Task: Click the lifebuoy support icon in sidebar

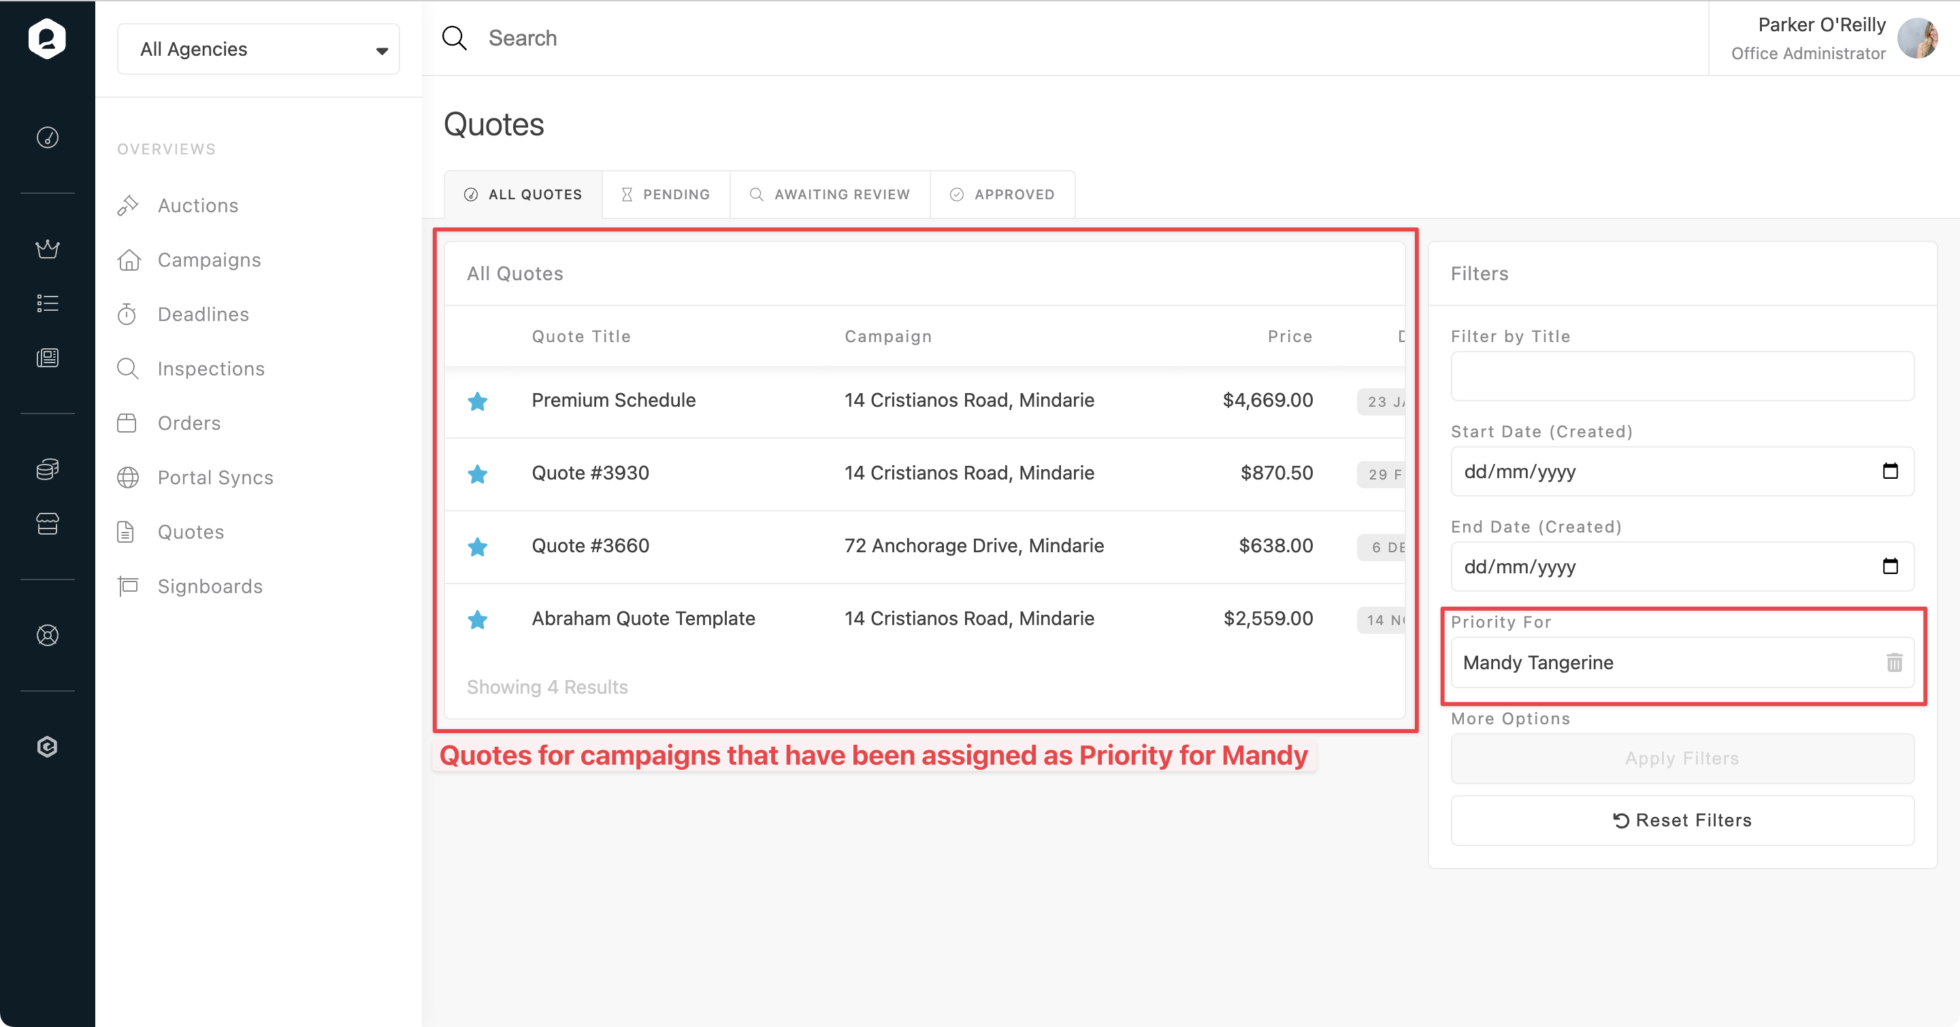Action: (47, 635)
